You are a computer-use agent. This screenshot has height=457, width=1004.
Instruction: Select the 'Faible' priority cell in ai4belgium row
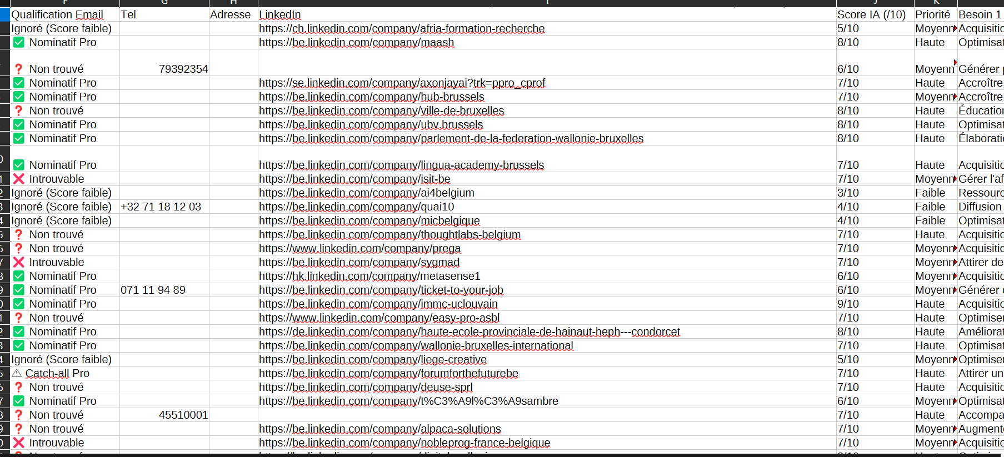[x=936, y=193]
